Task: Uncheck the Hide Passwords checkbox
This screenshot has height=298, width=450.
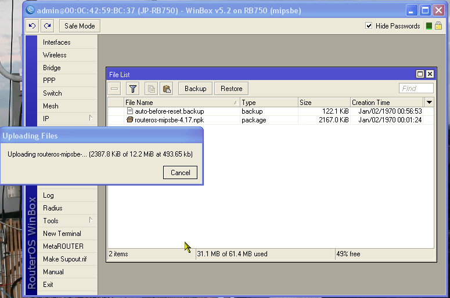Action: [369, 26]
